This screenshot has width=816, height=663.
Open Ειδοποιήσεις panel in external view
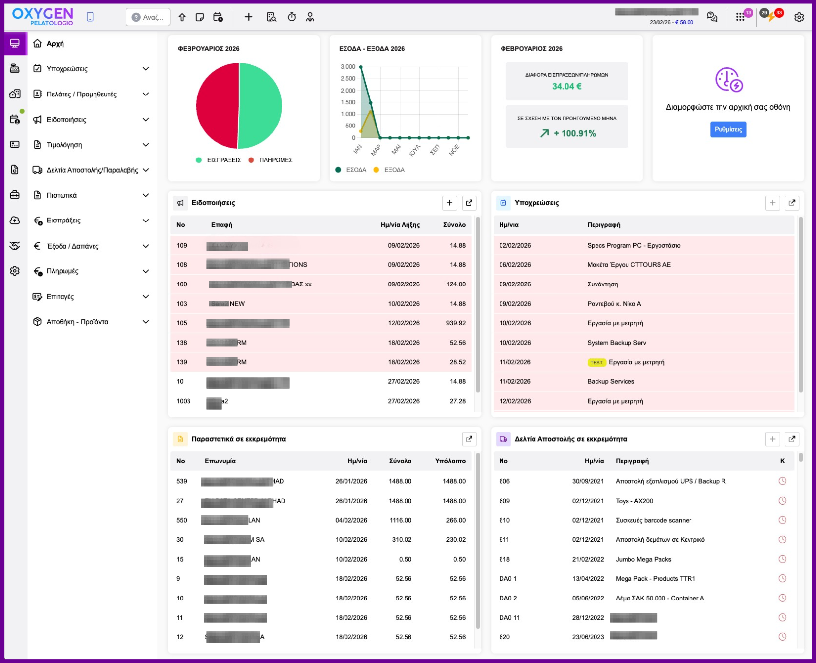click(469, 203)
